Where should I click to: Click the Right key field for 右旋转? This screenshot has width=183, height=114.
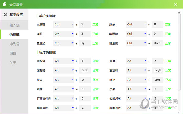158,70
